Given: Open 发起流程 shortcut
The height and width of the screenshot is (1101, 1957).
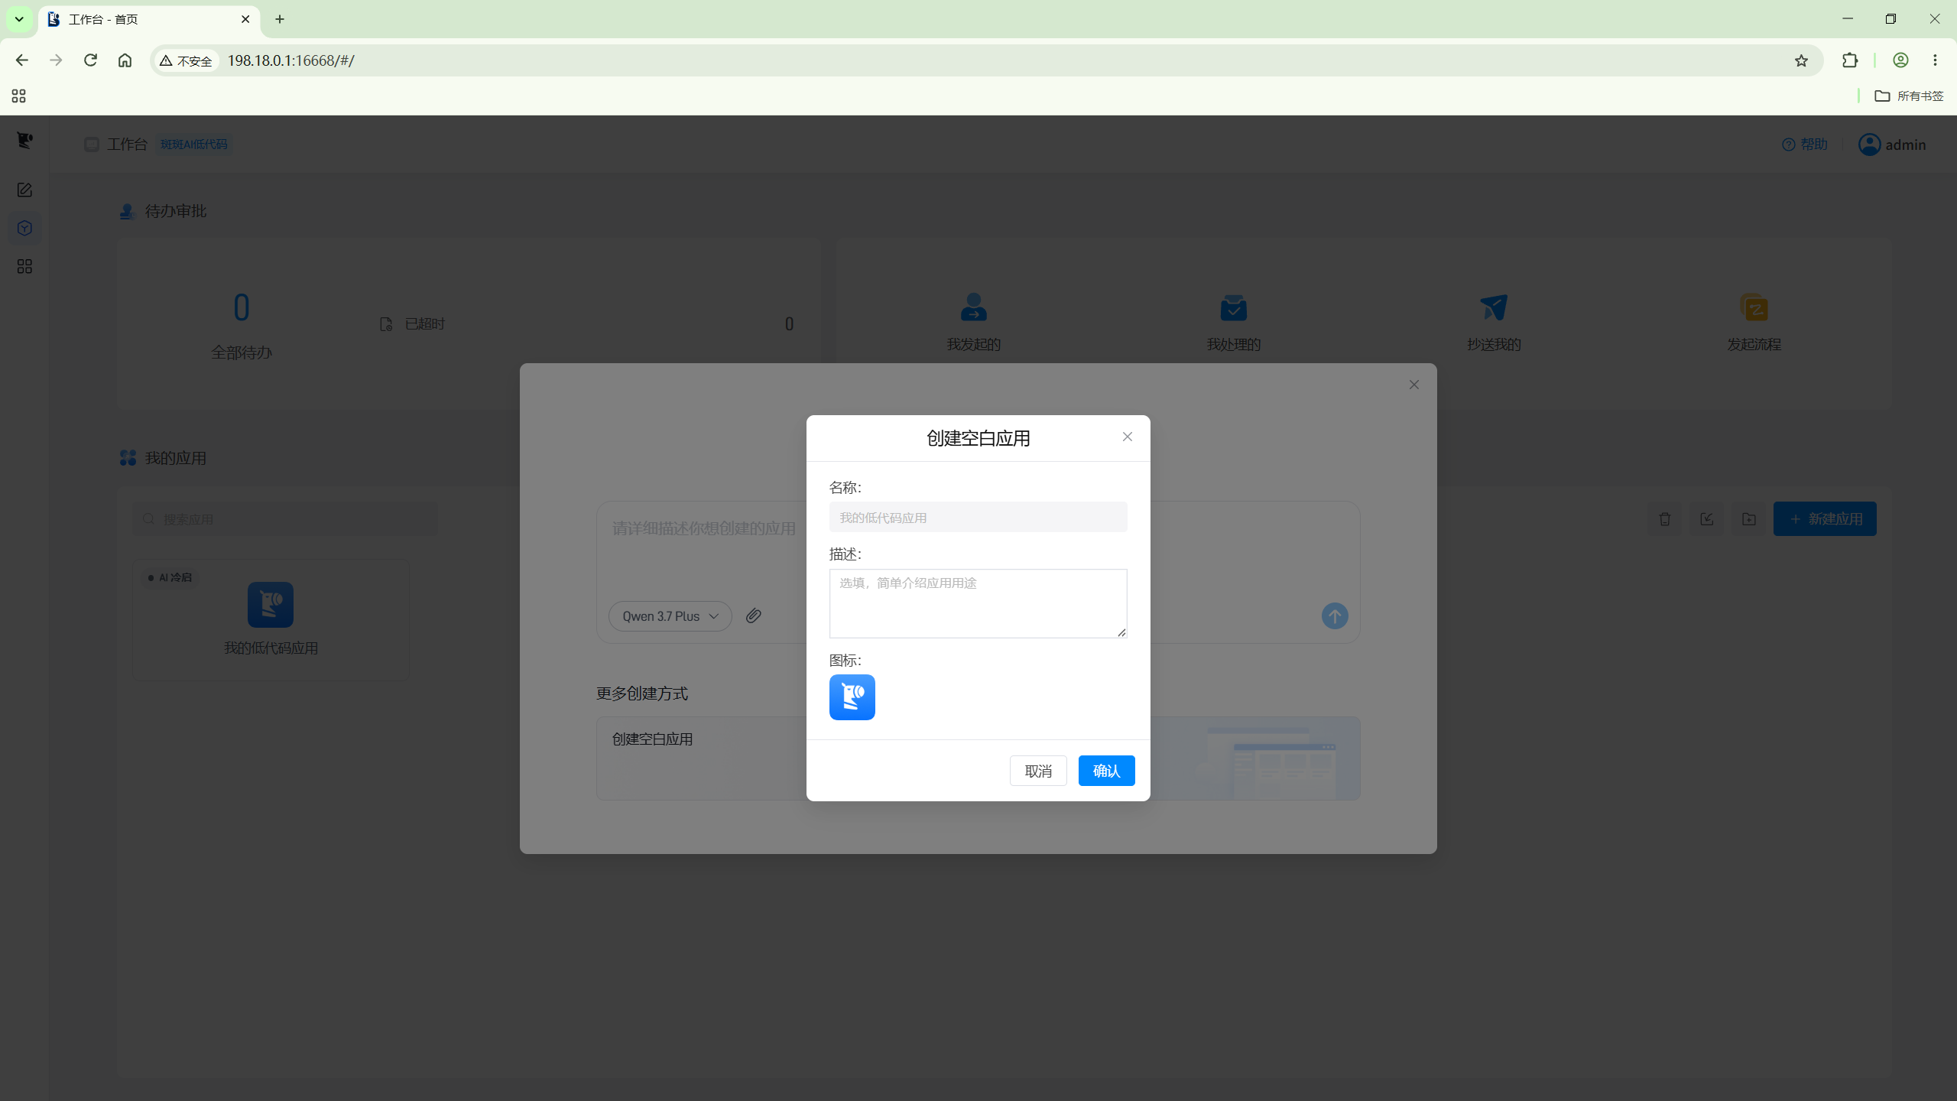Looking at the screenshot, I should [1754, 322].
